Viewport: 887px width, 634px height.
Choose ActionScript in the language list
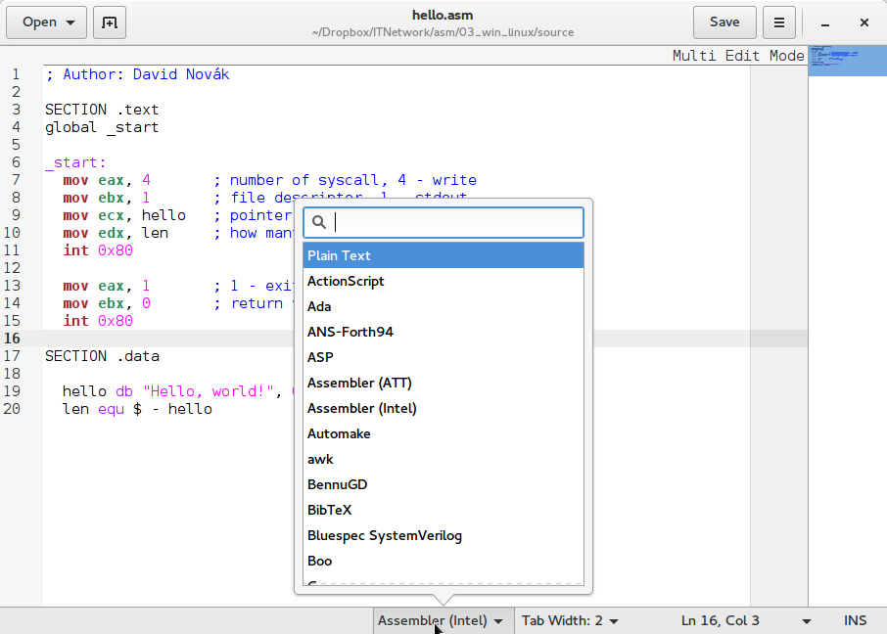tap(443, 281)
